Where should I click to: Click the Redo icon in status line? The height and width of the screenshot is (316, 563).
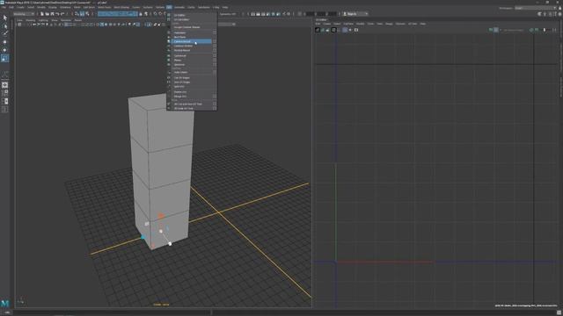[62, 14]
